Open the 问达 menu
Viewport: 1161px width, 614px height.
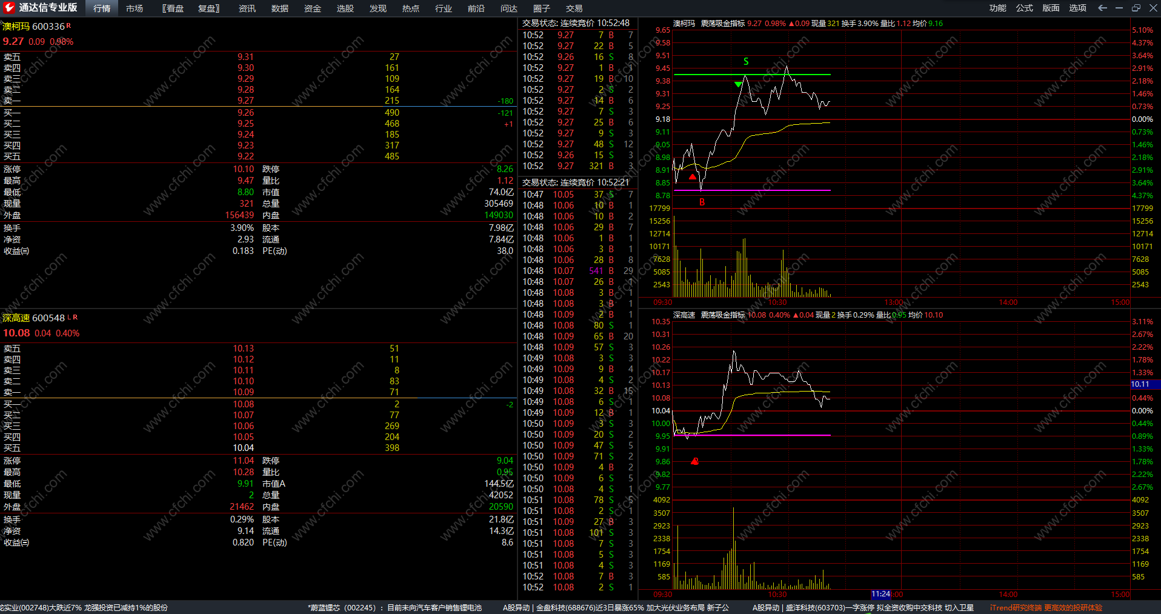[x=508, y=8]
